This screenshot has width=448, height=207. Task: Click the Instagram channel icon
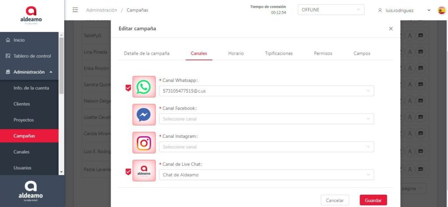pyautogui.click(x=144, y=143)
